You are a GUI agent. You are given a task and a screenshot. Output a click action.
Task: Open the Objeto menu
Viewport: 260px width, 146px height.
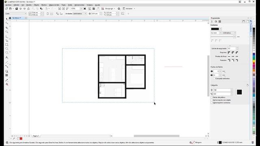[x=36, y=5]
